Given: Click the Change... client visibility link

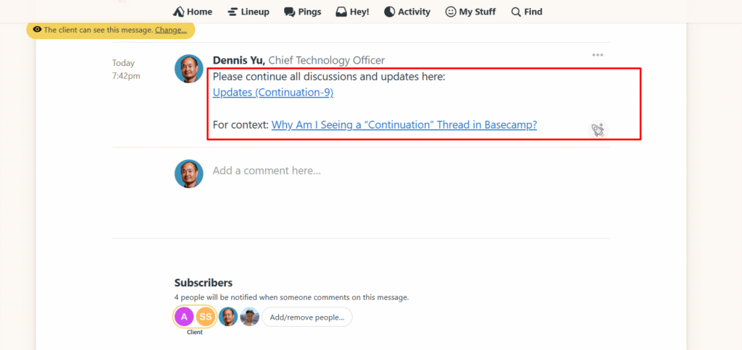Looking at the screenshot, I should coord(171,30).
